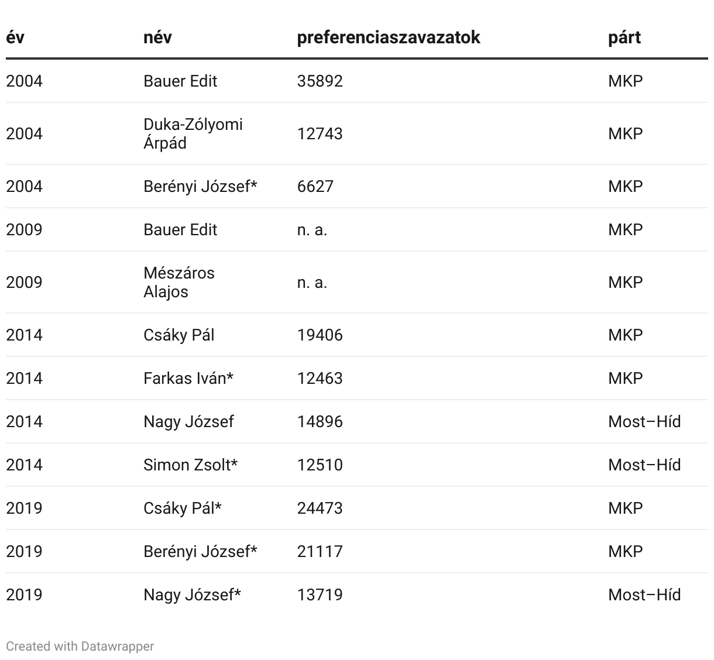
Task: Click the 'párt' column header
Action: click(x=624, y=37)
